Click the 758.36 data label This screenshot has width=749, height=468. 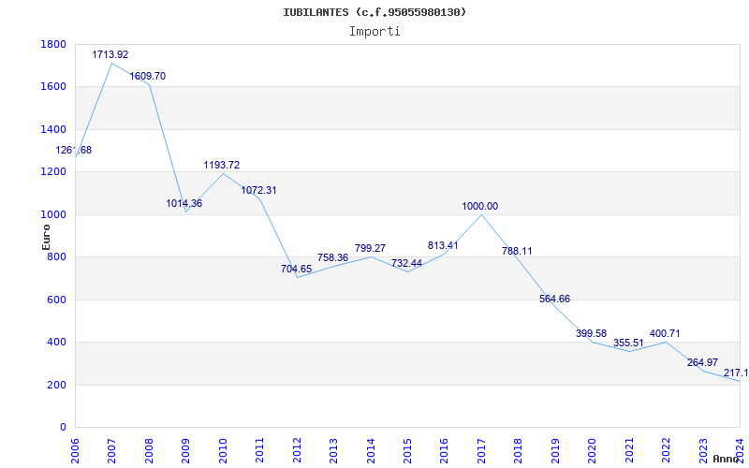point(332,257)
